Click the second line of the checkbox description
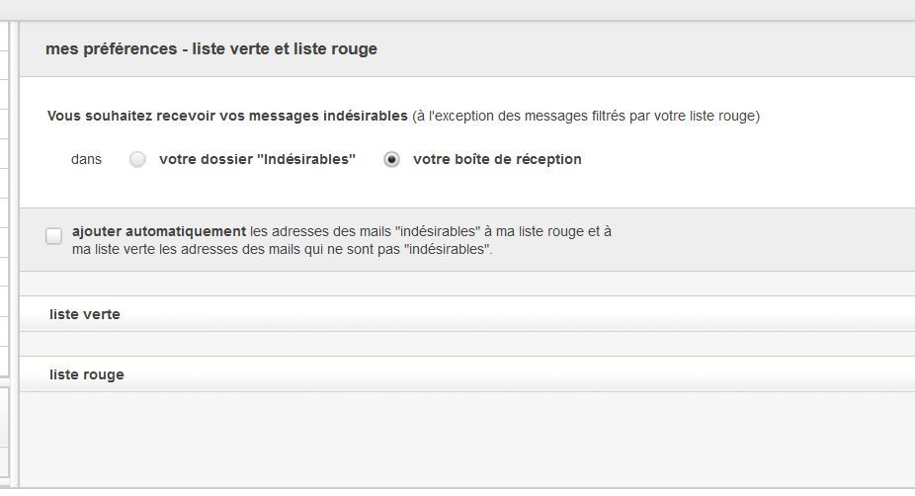915x496 pixels. [283, 250]
